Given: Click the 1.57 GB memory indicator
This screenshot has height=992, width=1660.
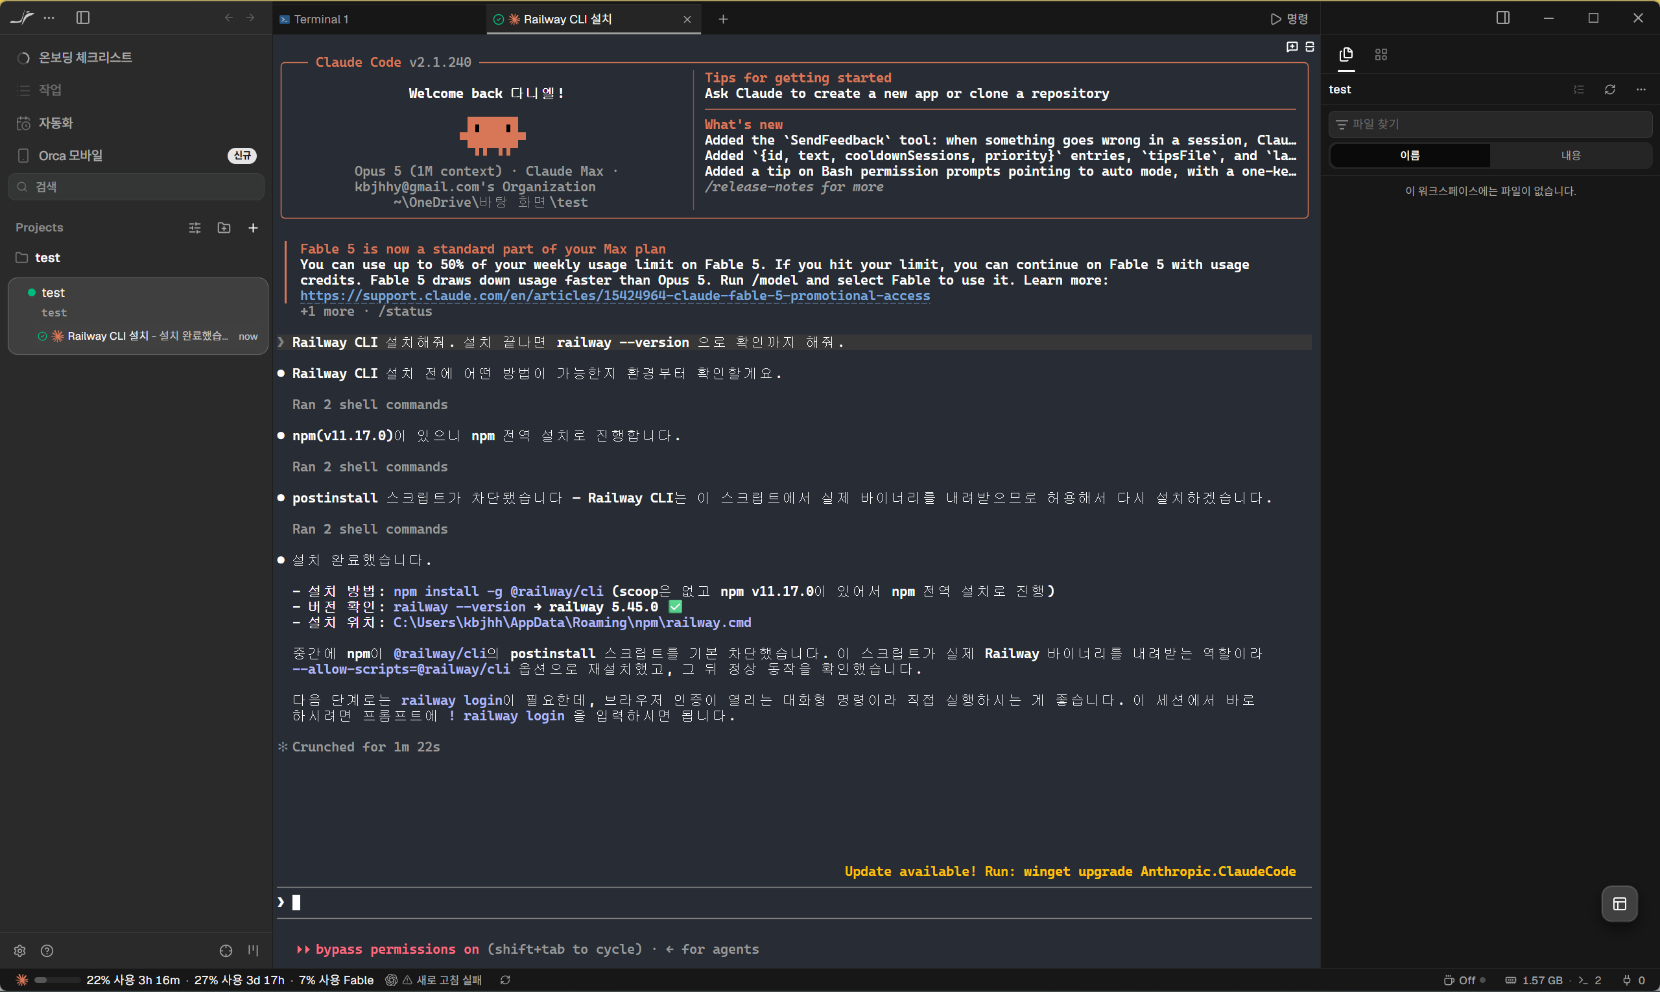Looking at the screenshot, I should point(1534,980).
